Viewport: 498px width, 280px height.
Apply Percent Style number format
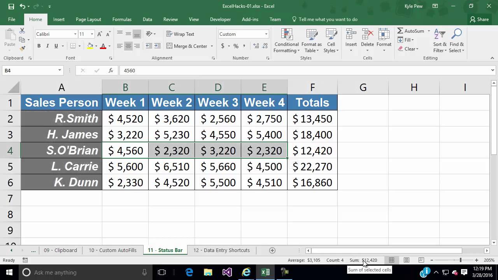coord(236,46)
